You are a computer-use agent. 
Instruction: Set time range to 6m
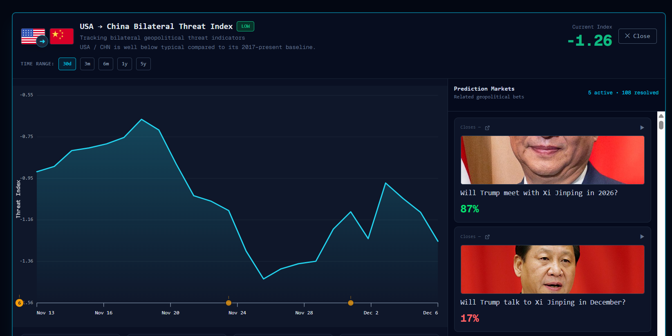(106, 64)
